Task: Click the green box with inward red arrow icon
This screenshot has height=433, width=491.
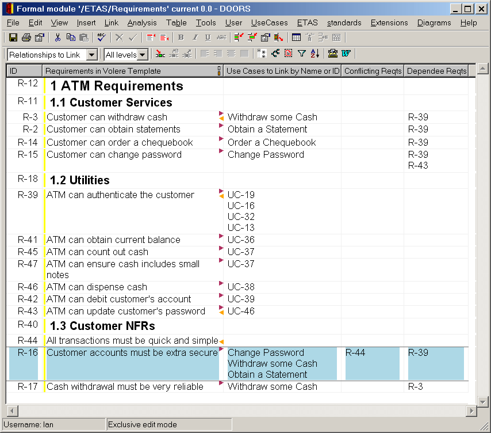Action: pos(239,37)
